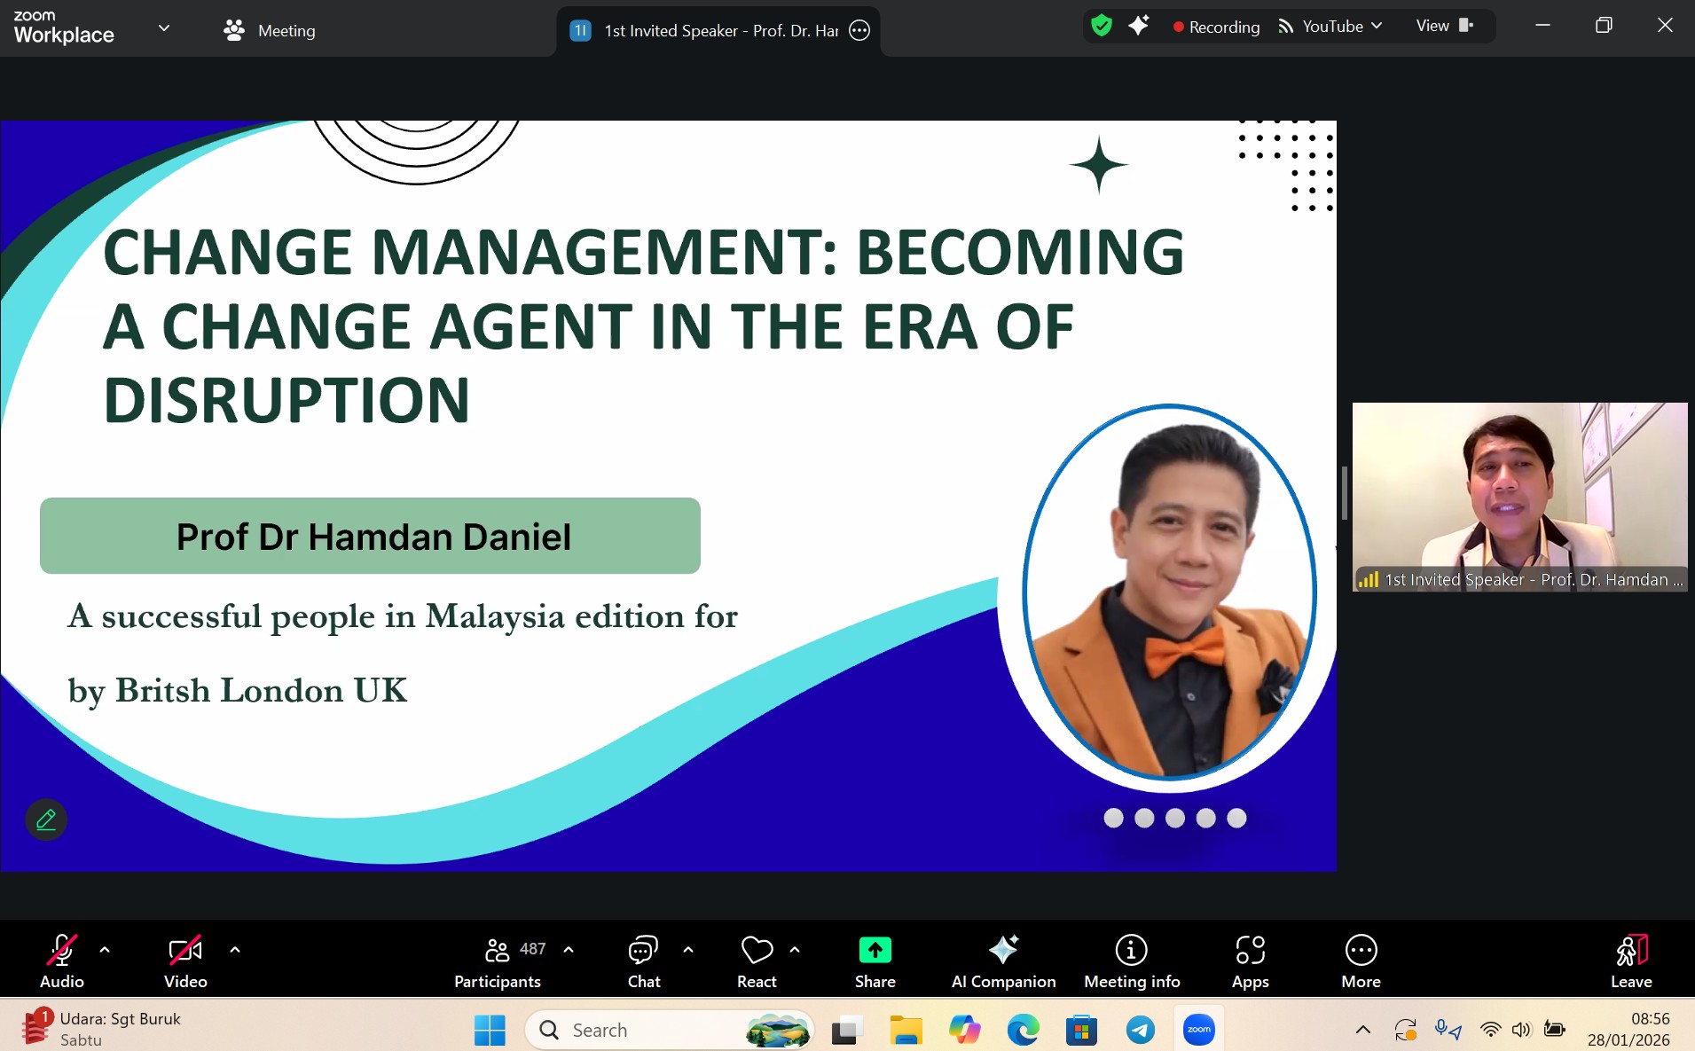1695x1051 pixels.
Task: Open Meeting info
Action: (1131, 961)
